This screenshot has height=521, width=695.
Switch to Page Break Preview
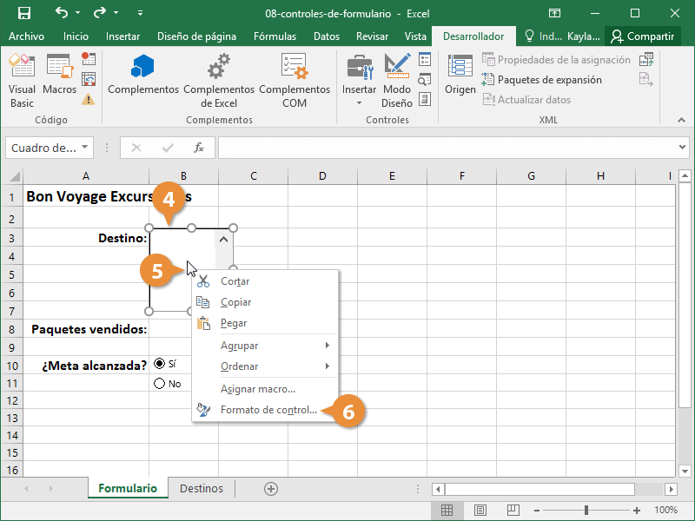[x=513, y=511]
